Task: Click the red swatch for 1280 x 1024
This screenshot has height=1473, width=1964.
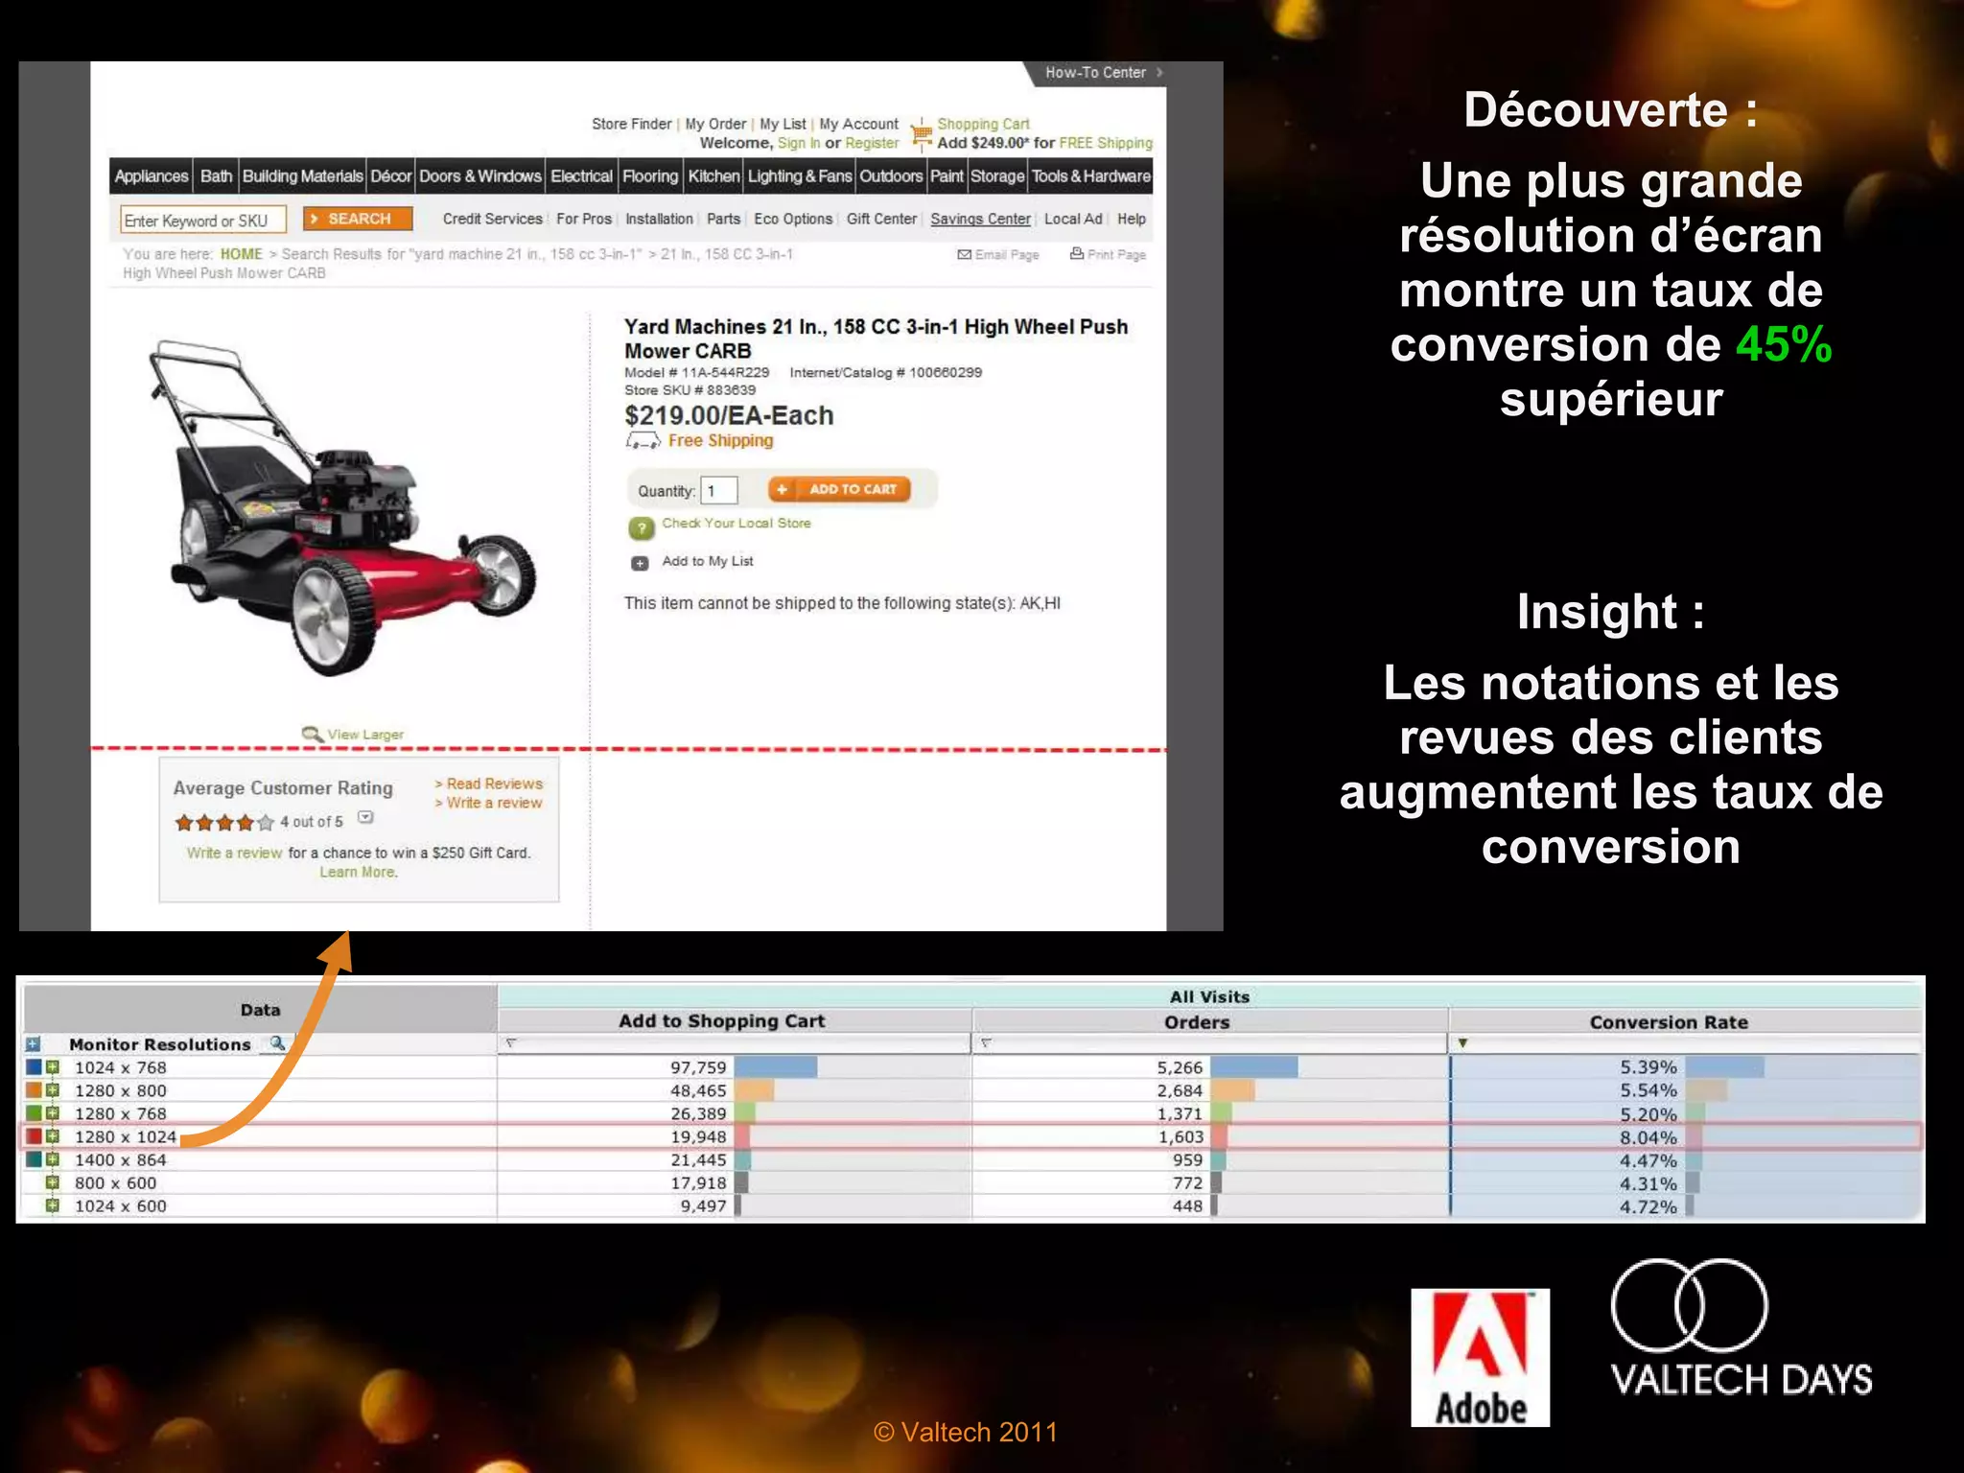Action: click(34, 1135)
